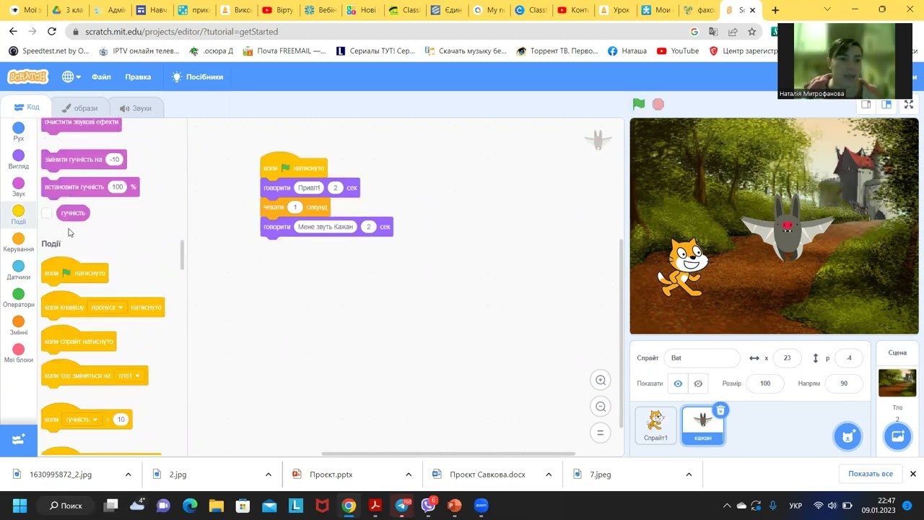Open the language globe menu
Screen dimensions: 924x520
click(x=71, y=77)
